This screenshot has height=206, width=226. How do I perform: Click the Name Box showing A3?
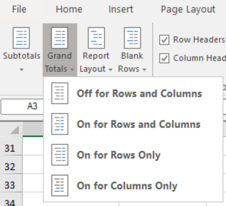tap(22, 107)
